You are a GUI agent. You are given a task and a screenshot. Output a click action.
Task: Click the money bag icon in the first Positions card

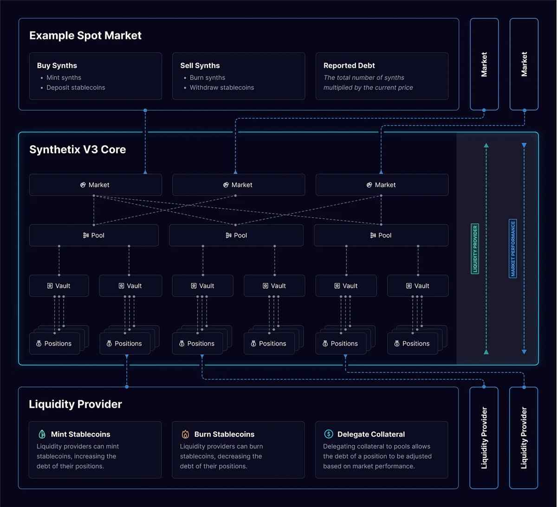coord(39,343)
